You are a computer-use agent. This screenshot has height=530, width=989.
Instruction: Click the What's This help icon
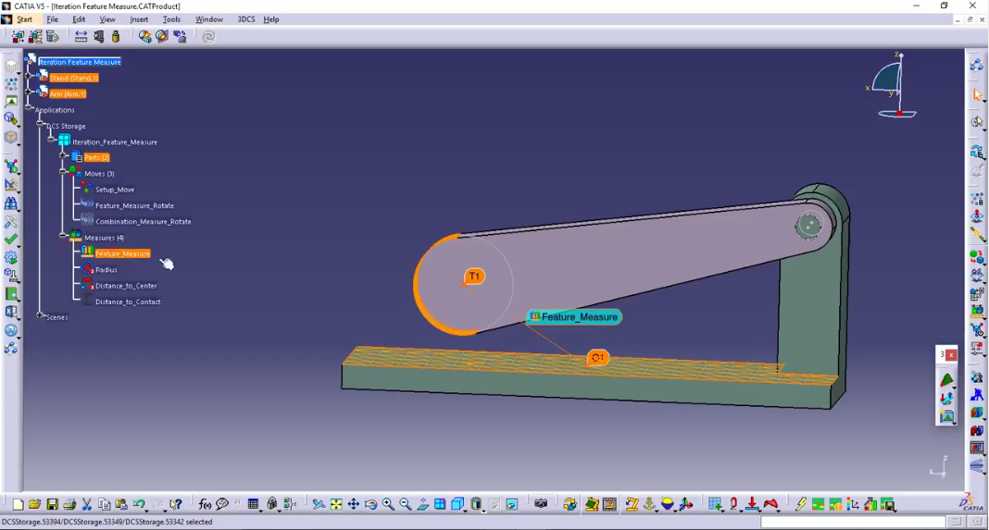[176, 504]
